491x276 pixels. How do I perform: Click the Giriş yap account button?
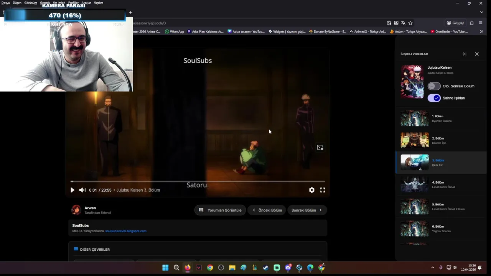[x=455, y=23]
